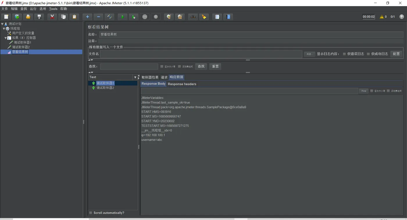Viewport: 407px width, 220px height.
Task: Open a test plan file from toolbar
Action: 28,17
